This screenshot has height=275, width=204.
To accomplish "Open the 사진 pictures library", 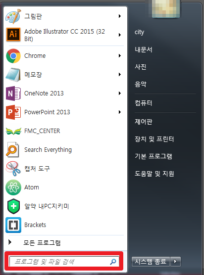I will pyautogui.click(x=141, y=67).
